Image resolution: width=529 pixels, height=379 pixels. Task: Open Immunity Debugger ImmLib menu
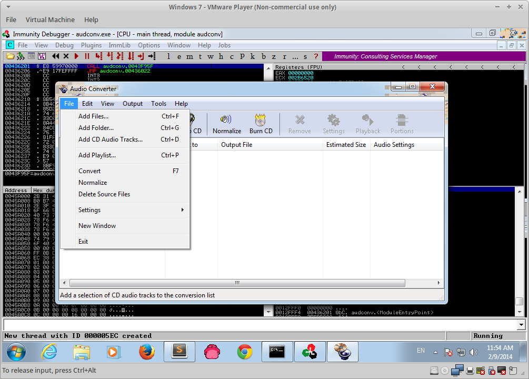tap(119, 45)
